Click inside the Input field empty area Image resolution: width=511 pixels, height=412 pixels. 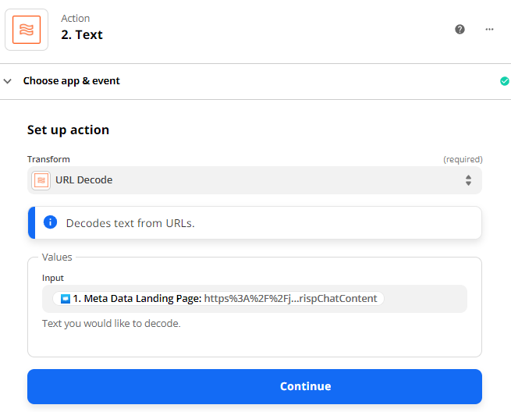click(x=425, y=299)
